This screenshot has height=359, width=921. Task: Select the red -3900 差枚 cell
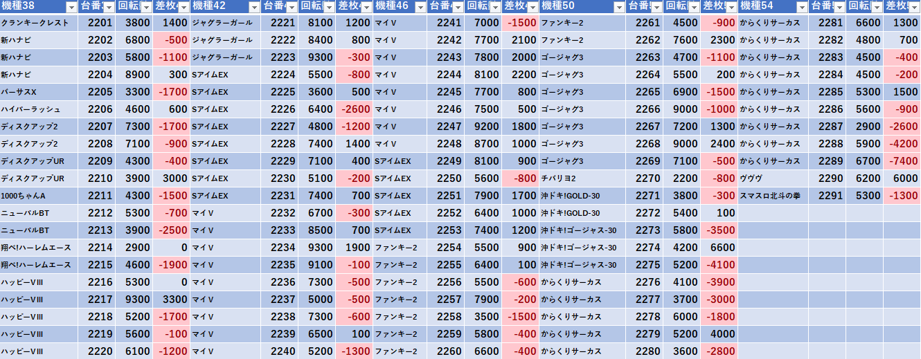click(x=719, y=282)
